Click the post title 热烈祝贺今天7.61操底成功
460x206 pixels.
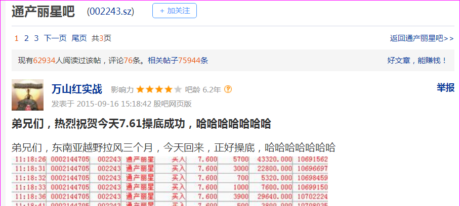pos(141,124)
